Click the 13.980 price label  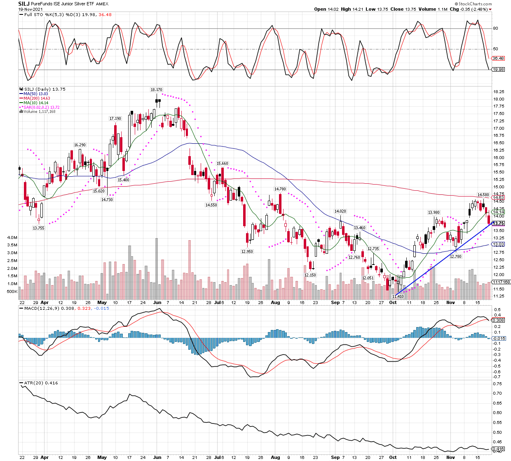[434, 213]
